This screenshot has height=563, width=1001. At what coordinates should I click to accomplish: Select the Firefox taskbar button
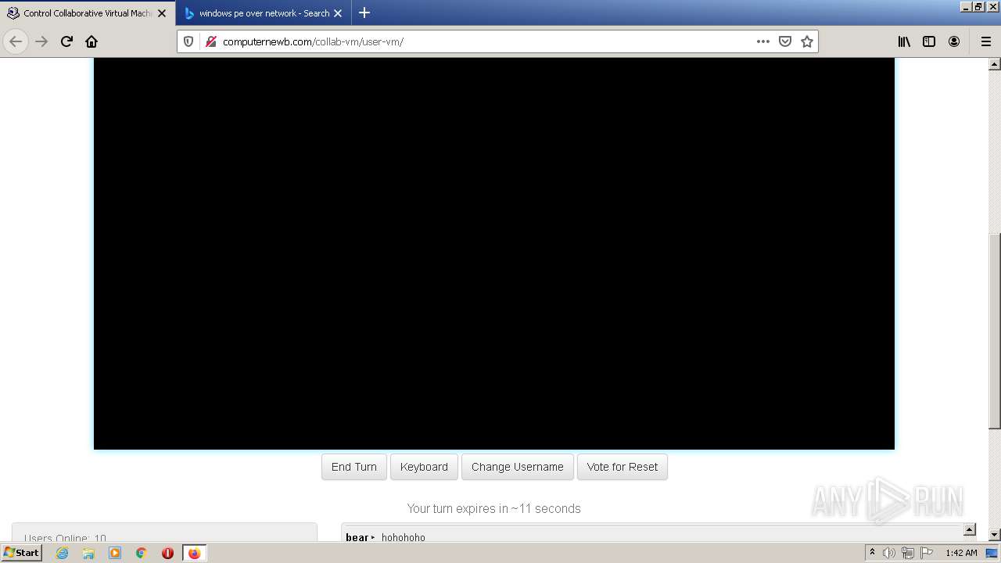click(194, 553)
